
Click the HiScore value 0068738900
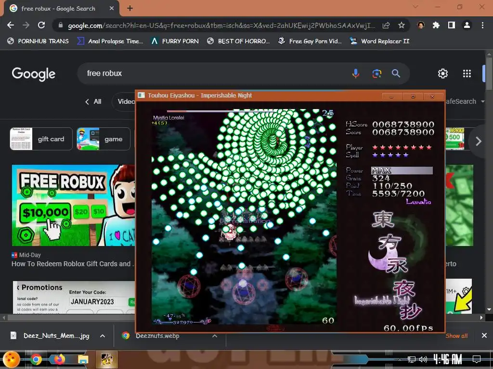click(403, 124)
